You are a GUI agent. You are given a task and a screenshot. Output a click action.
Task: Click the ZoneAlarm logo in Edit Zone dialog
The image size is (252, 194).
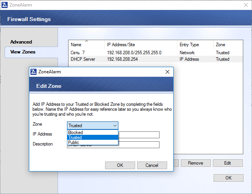pyautogui.click(x=33, y=71)
